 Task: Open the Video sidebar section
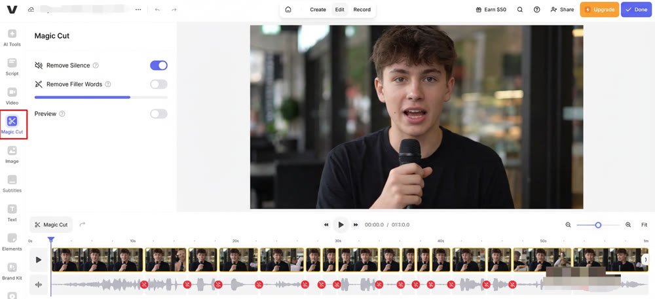click(x=12, y=96)
